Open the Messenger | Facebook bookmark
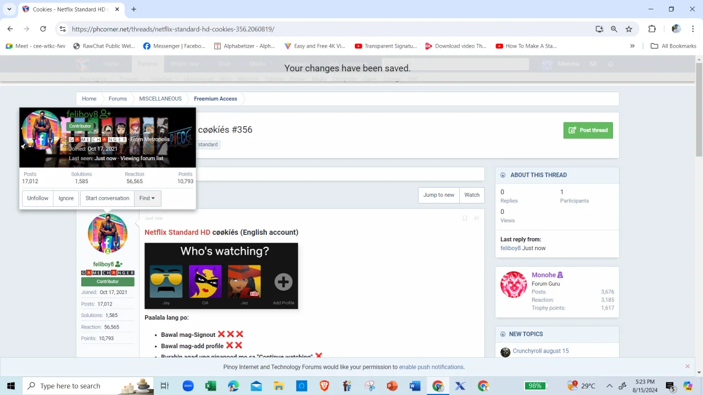The height and width of the screenshot is (395, 703). 174,46
